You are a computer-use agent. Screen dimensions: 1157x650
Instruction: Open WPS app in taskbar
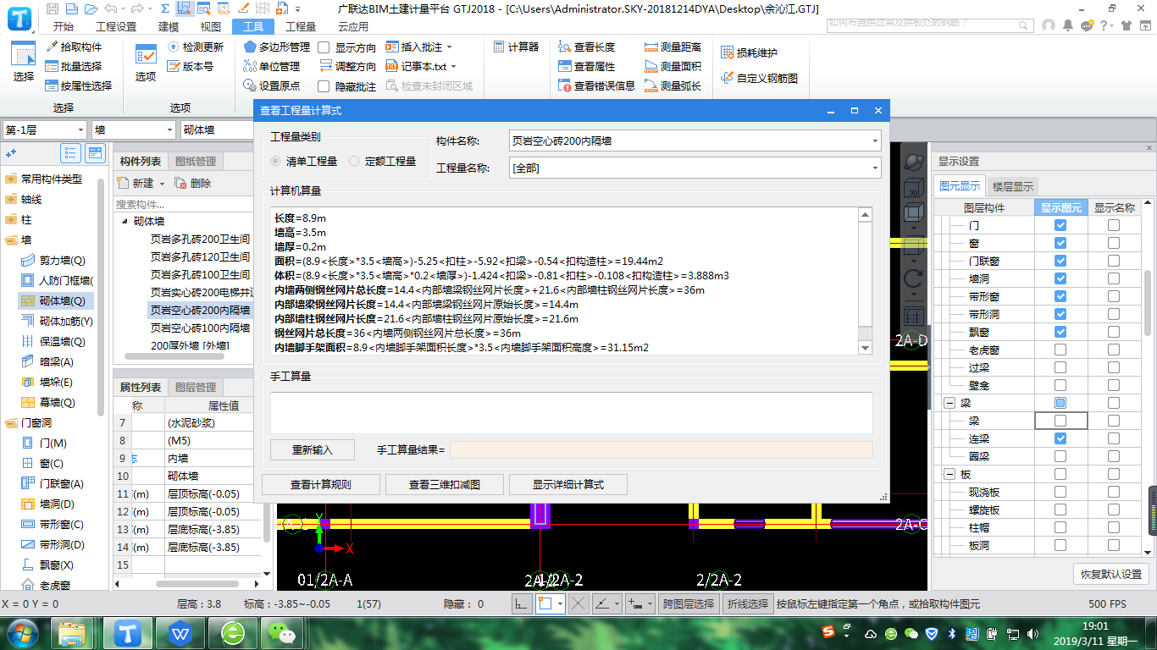click(x=181, y=632)
